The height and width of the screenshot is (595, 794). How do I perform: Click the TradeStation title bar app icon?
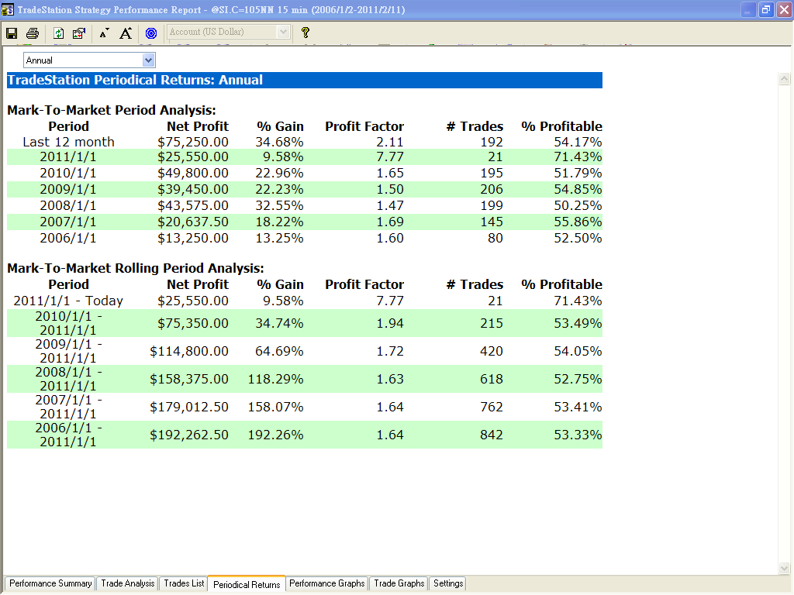click(x=8, y=9)
